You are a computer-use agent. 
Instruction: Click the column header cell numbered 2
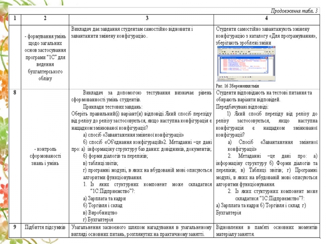click(45, 20)
